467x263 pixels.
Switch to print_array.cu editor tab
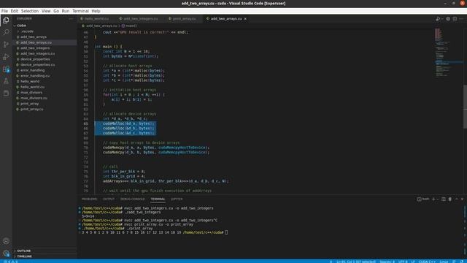click(184, 19)
